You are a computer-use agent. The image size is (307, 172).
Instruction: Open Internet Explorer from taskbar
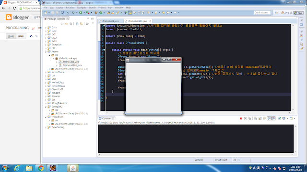(17, 168)
